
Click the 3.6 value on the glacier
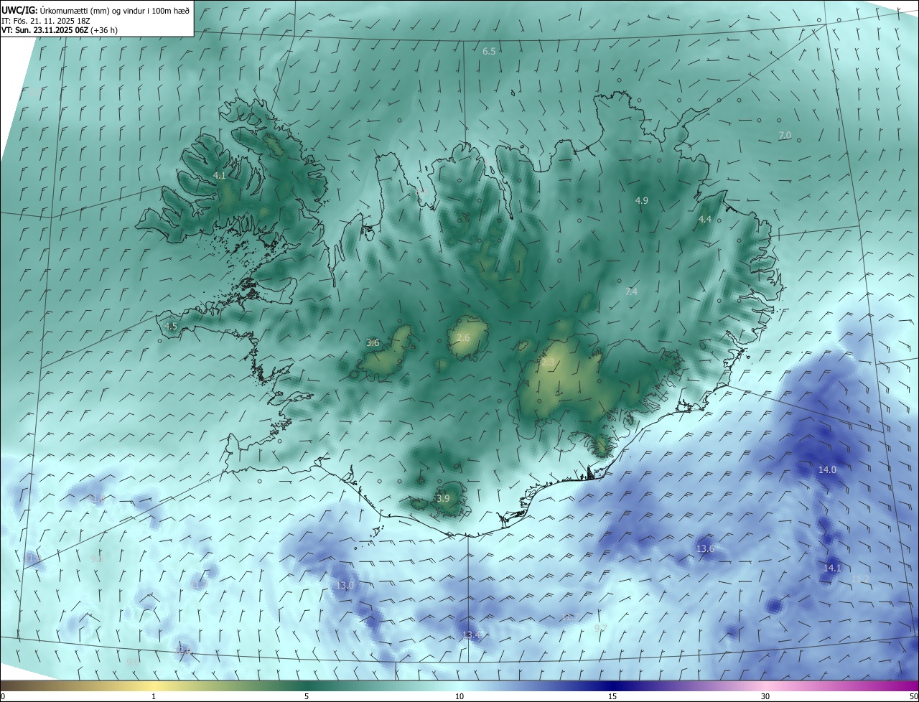click(373, 342)
